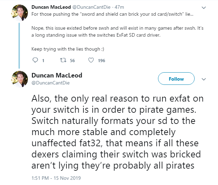Image resolution: width=218 pixels, height=185 pixels.
Task: Expand the top tweet's chevron options menu
Action: (x=204, y=8)
